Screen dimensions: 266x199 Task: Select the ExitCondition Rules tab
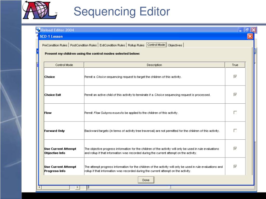(112, 45)
